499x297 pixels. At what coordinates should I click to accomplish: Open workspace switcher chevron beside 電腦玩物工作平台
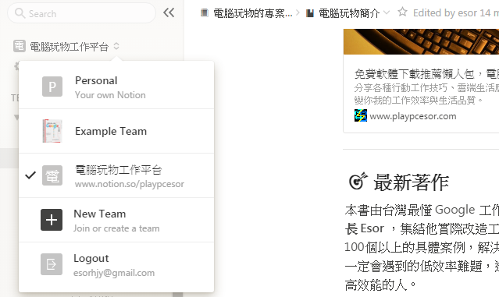(116, 46)
